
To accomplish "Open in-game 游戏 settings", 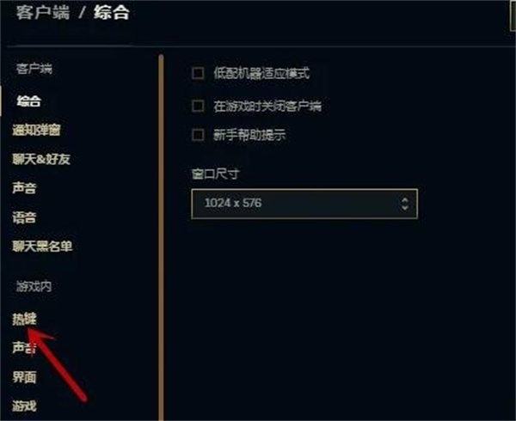I will coord(24,406).
